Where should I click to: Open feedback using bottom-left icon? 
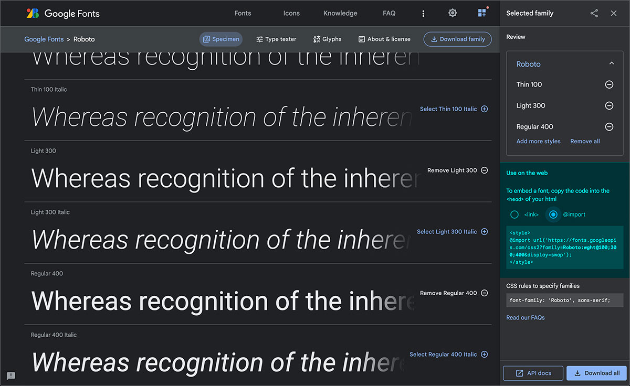pos(10,376)
